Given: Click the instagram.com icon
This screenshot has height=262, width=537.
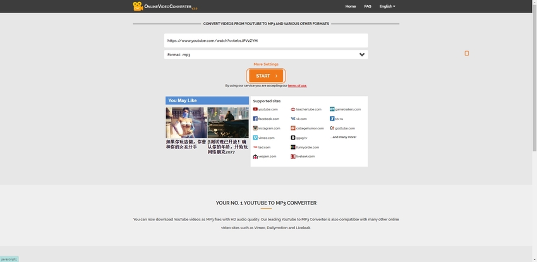Looking at the screenshot, I should point(255,128).
